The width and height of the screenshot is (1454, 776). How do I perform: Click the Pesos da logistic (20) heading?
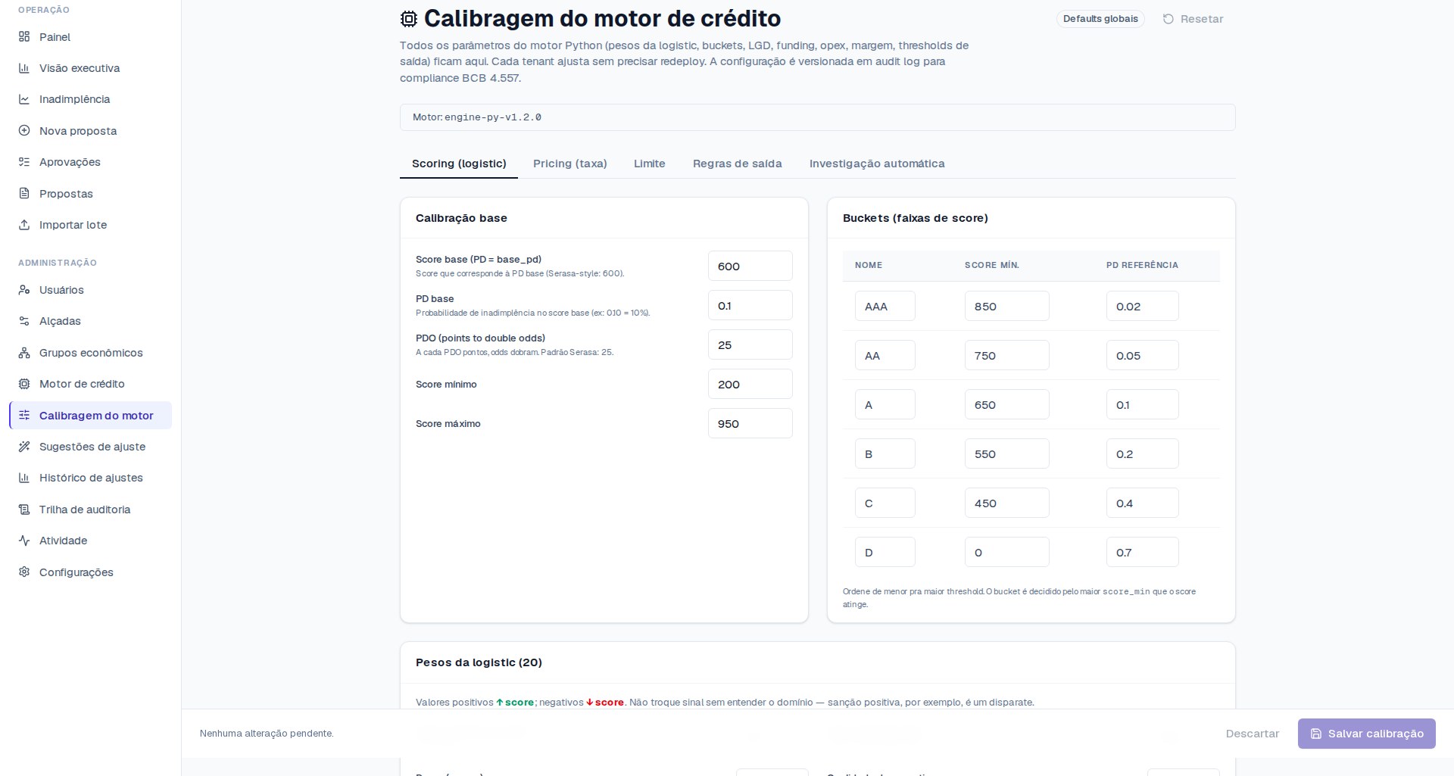[x=479, y=662]
